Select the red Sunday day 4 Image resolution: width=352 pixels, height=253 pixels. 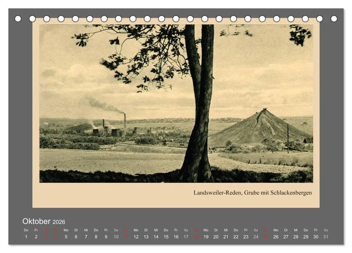[56, 237]
